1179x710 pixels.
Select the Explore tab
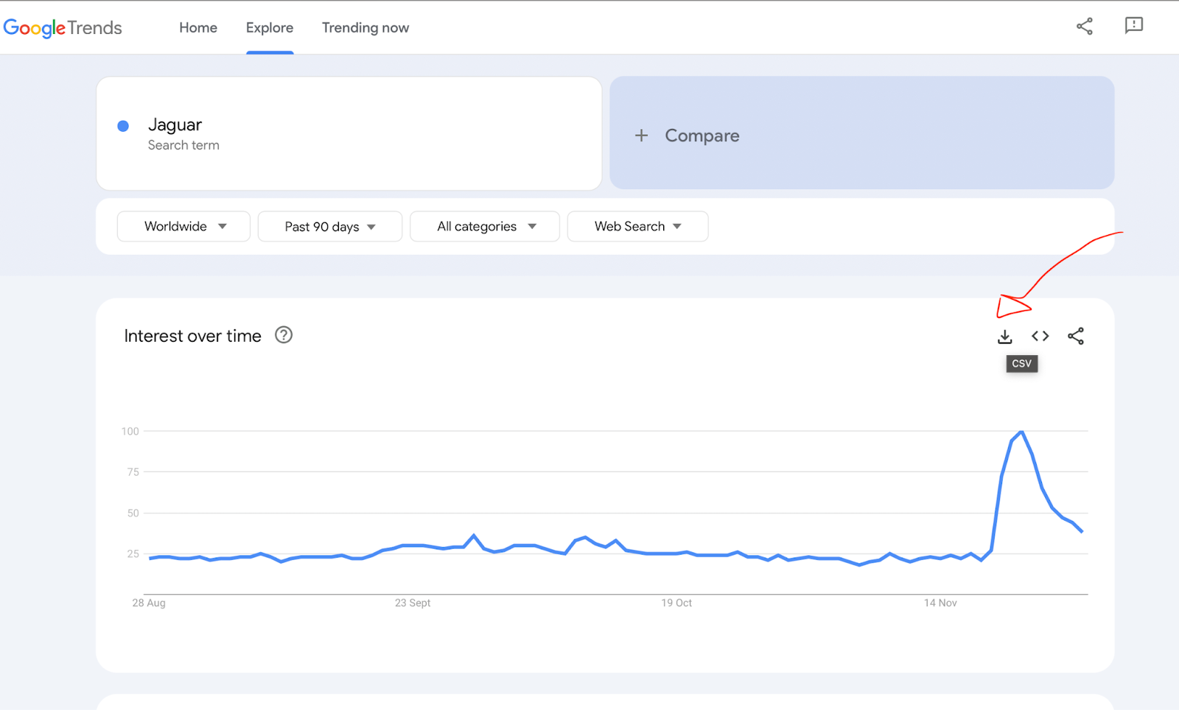point(270,28)
